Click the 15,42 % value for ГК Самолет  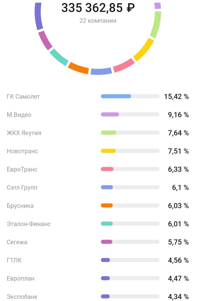pos(176,96)
